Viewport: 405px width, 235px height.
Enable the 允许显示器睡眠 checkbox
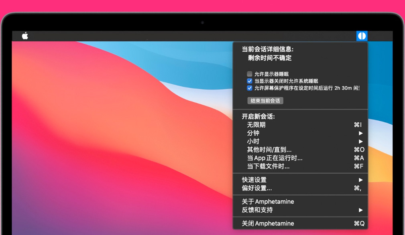(x=250, y=74)
